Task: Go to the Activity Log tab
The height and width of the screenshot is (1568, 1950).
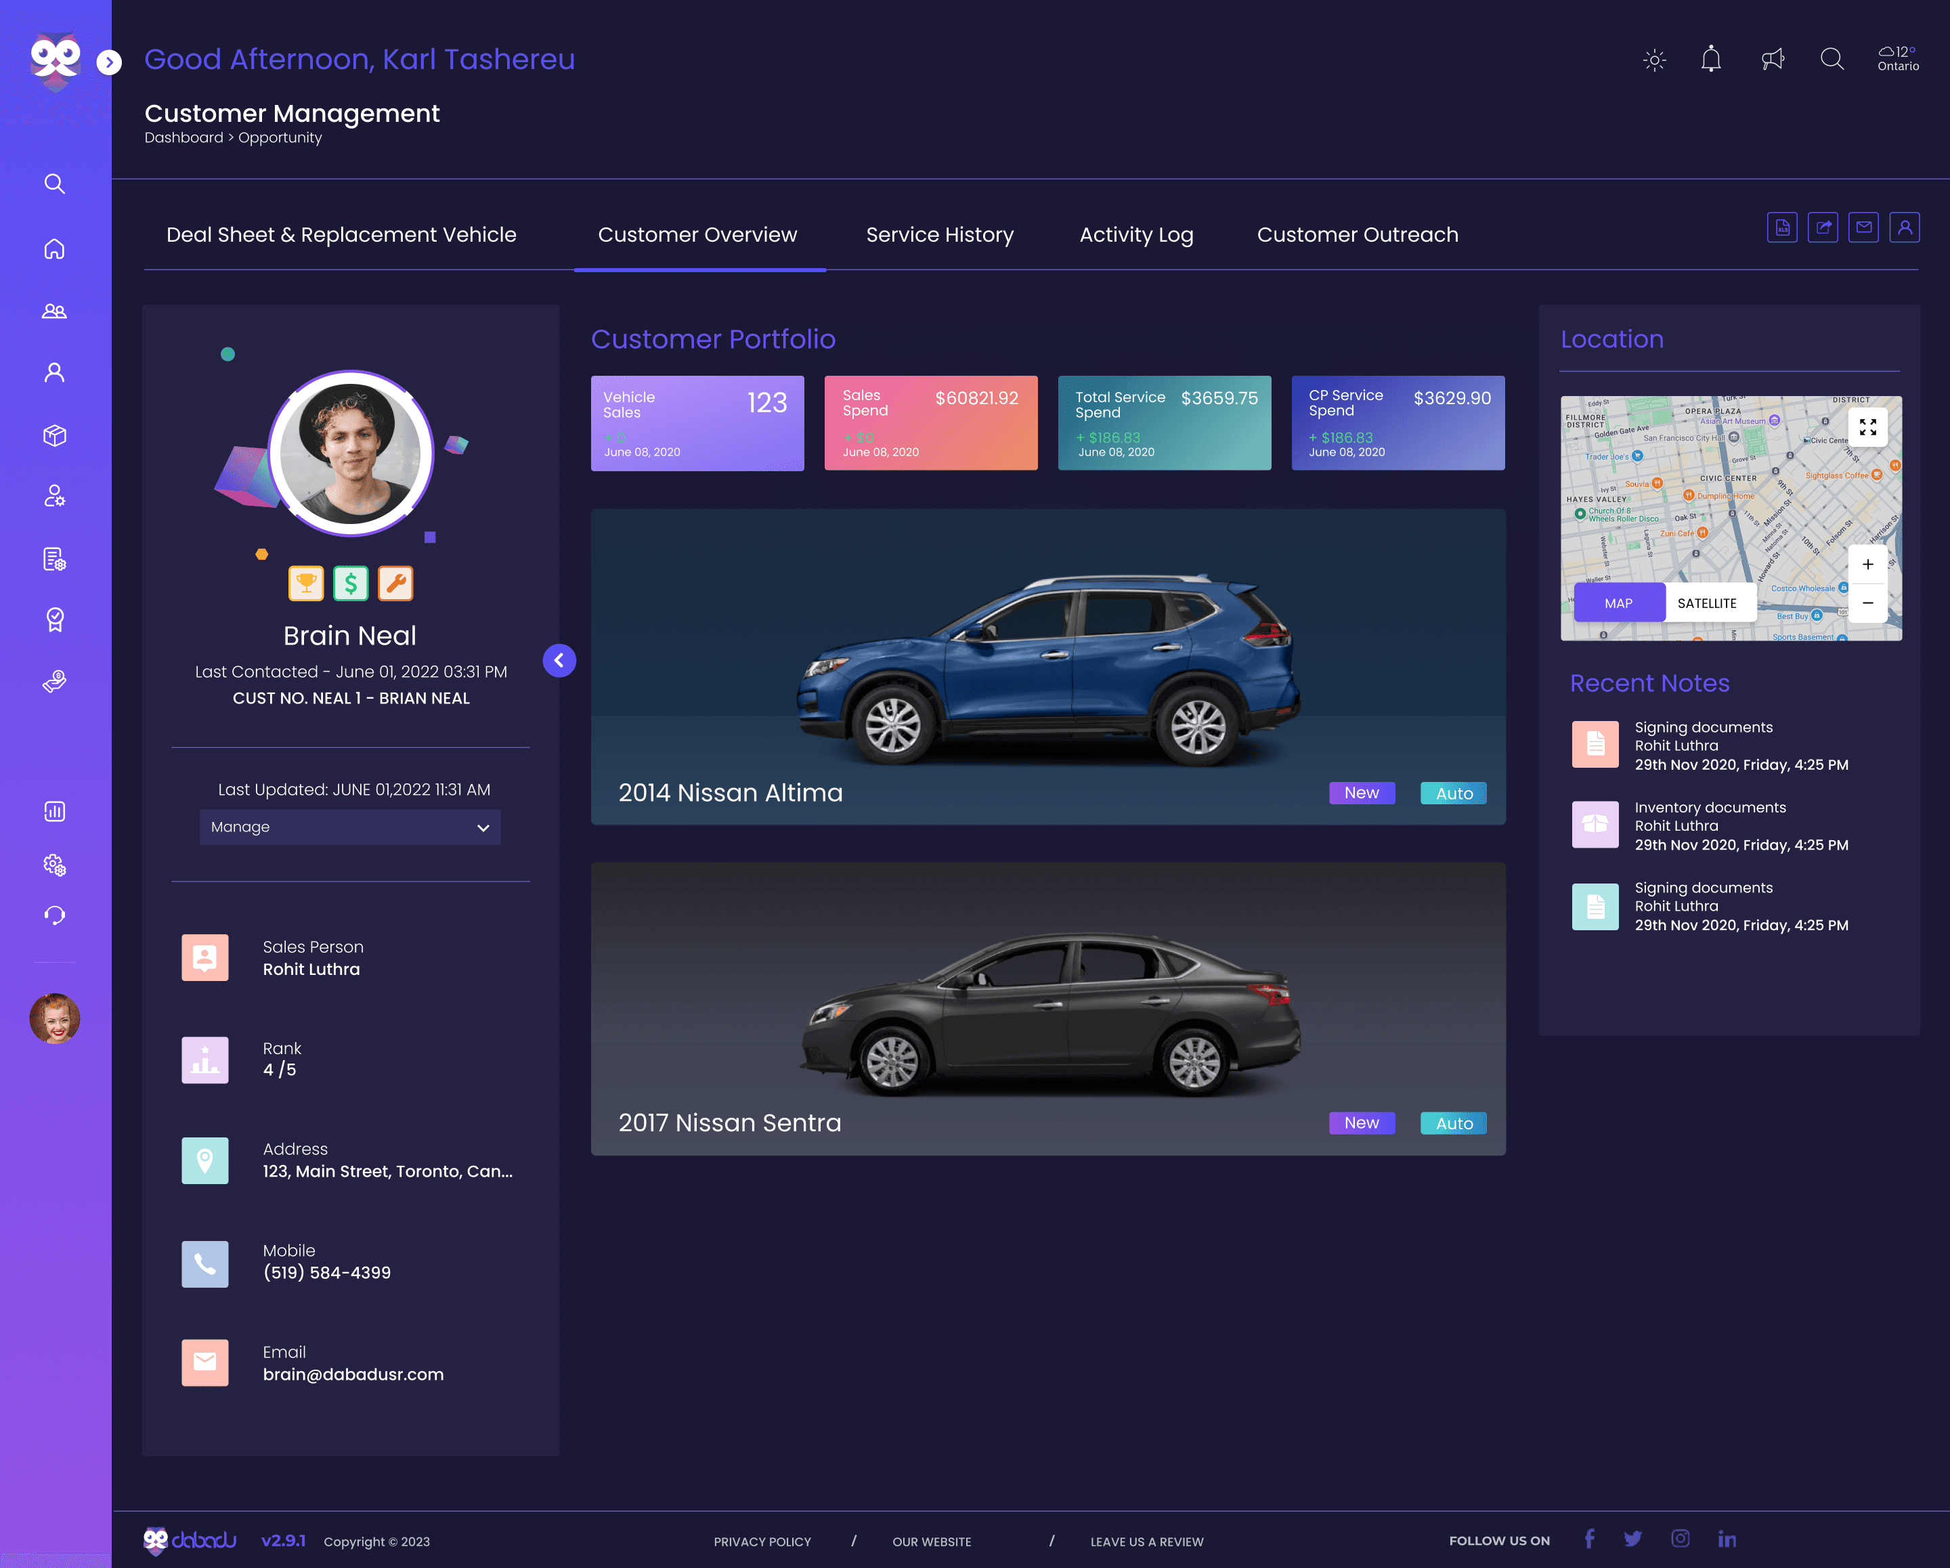Action: tap(1136, 235)
